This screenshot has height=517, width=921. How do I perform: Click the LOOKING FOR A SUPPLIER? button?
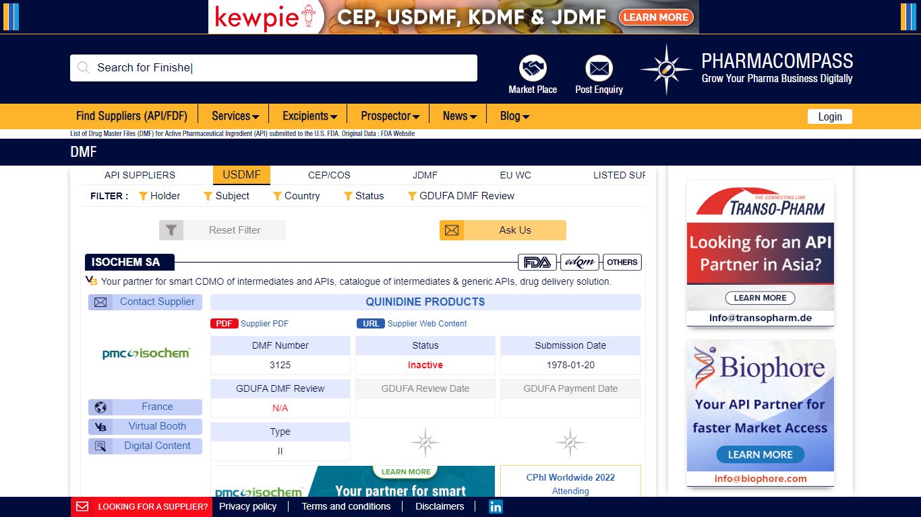pos(142,507)
